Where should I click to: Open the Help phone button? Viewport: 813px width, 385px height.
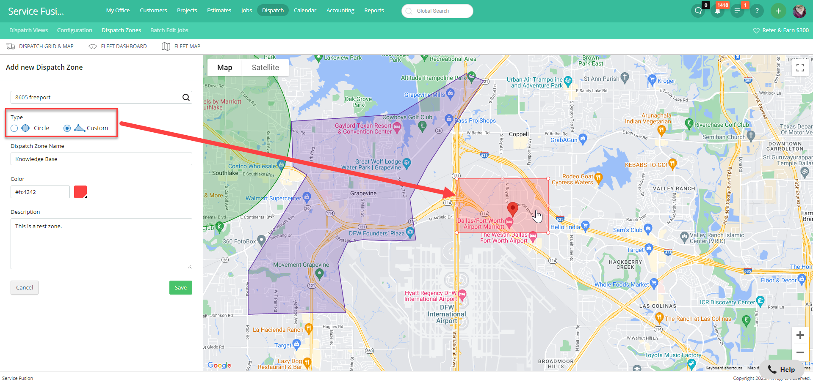click(x=782, y=370)
